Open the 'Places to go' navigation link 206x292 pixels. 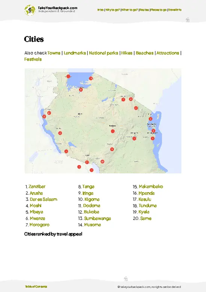coord(158,10)
